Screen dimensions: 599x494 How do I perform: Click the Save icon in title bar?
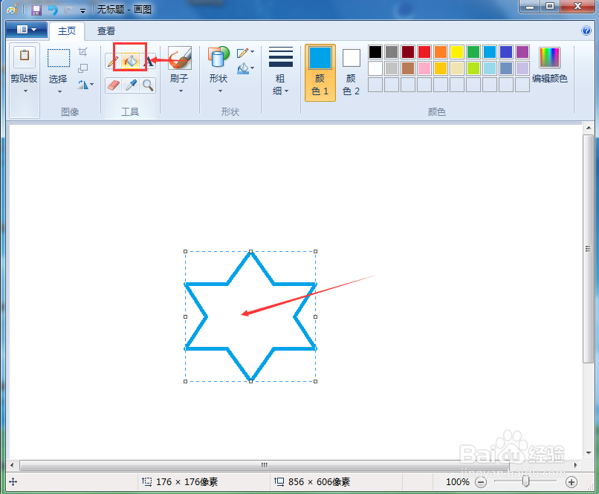36,10
